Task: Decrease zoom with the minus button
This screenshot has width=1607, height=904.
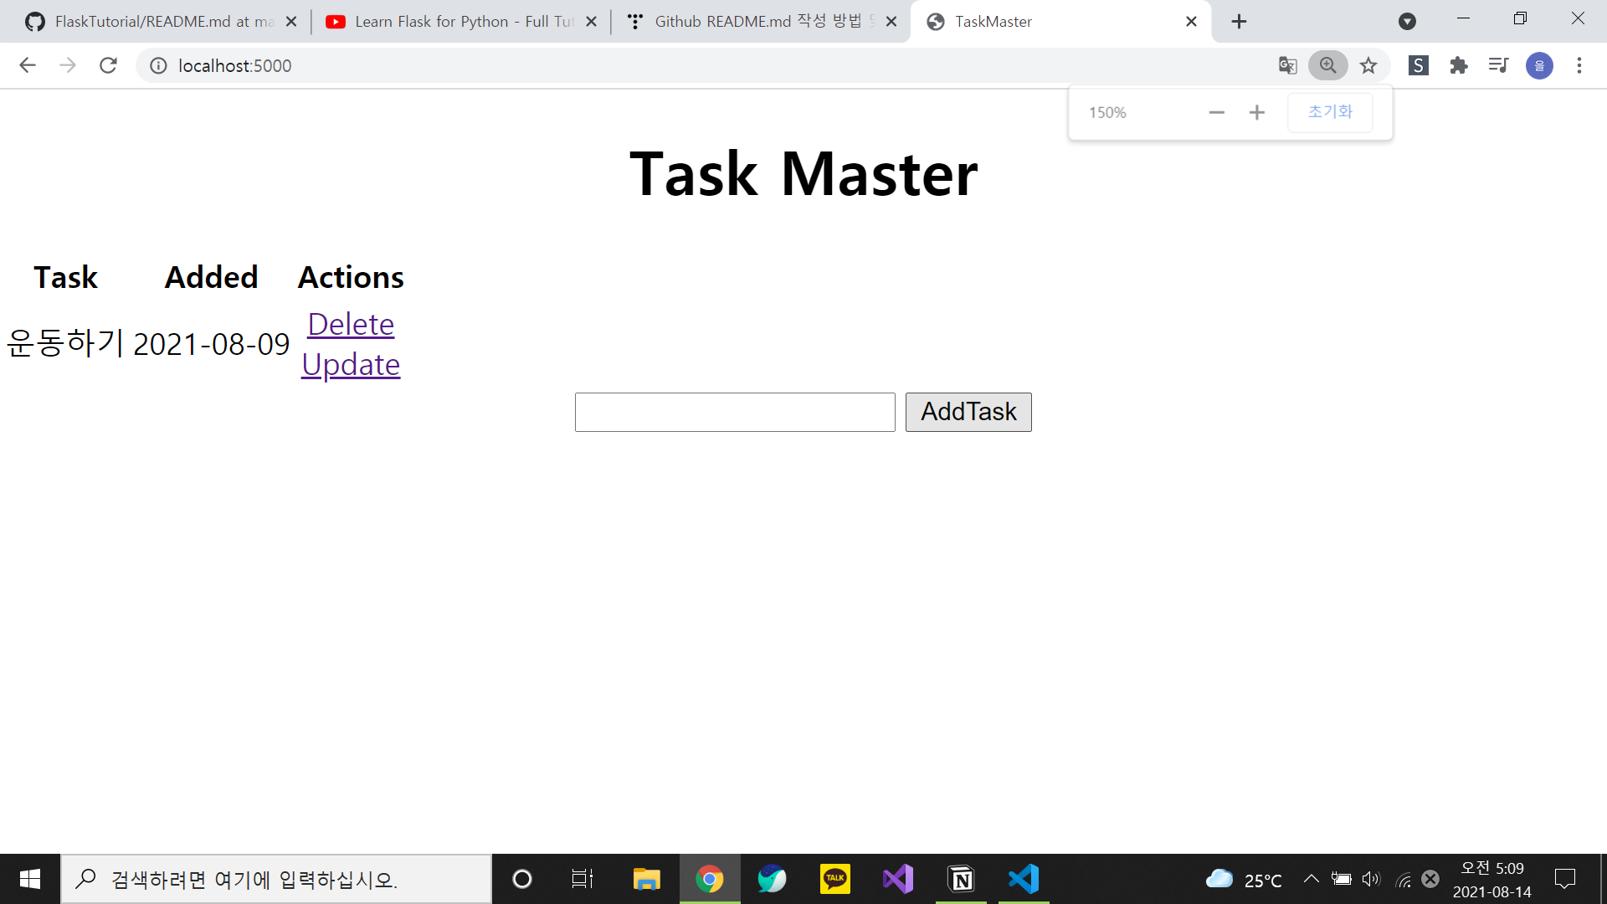Action: 1216,111
